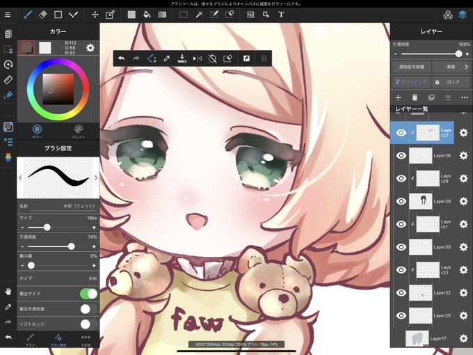Select the Brush tool

pyautogui.click(x=28, y=15)
